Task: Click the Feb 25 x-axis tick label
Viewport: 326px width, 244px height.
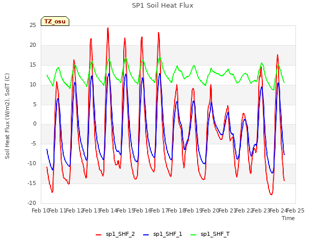Action: pyautogui.click(x=295, y=210)
